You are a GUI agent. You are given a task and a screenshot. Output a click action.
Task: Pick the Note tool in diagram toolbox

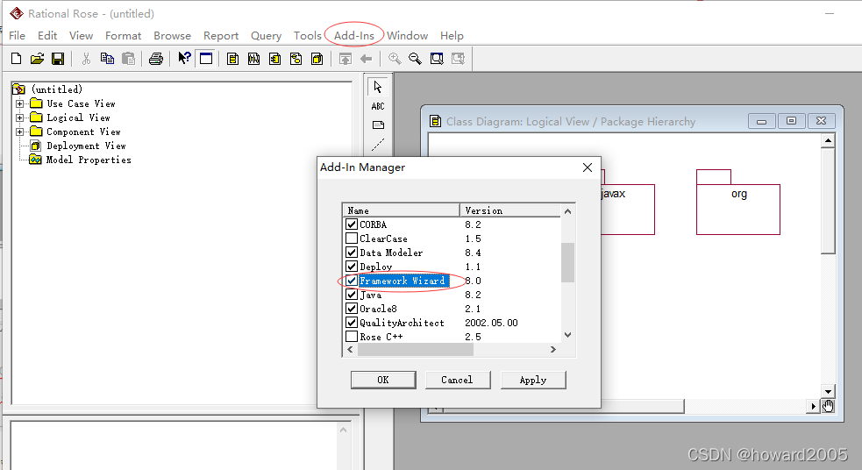378,125
